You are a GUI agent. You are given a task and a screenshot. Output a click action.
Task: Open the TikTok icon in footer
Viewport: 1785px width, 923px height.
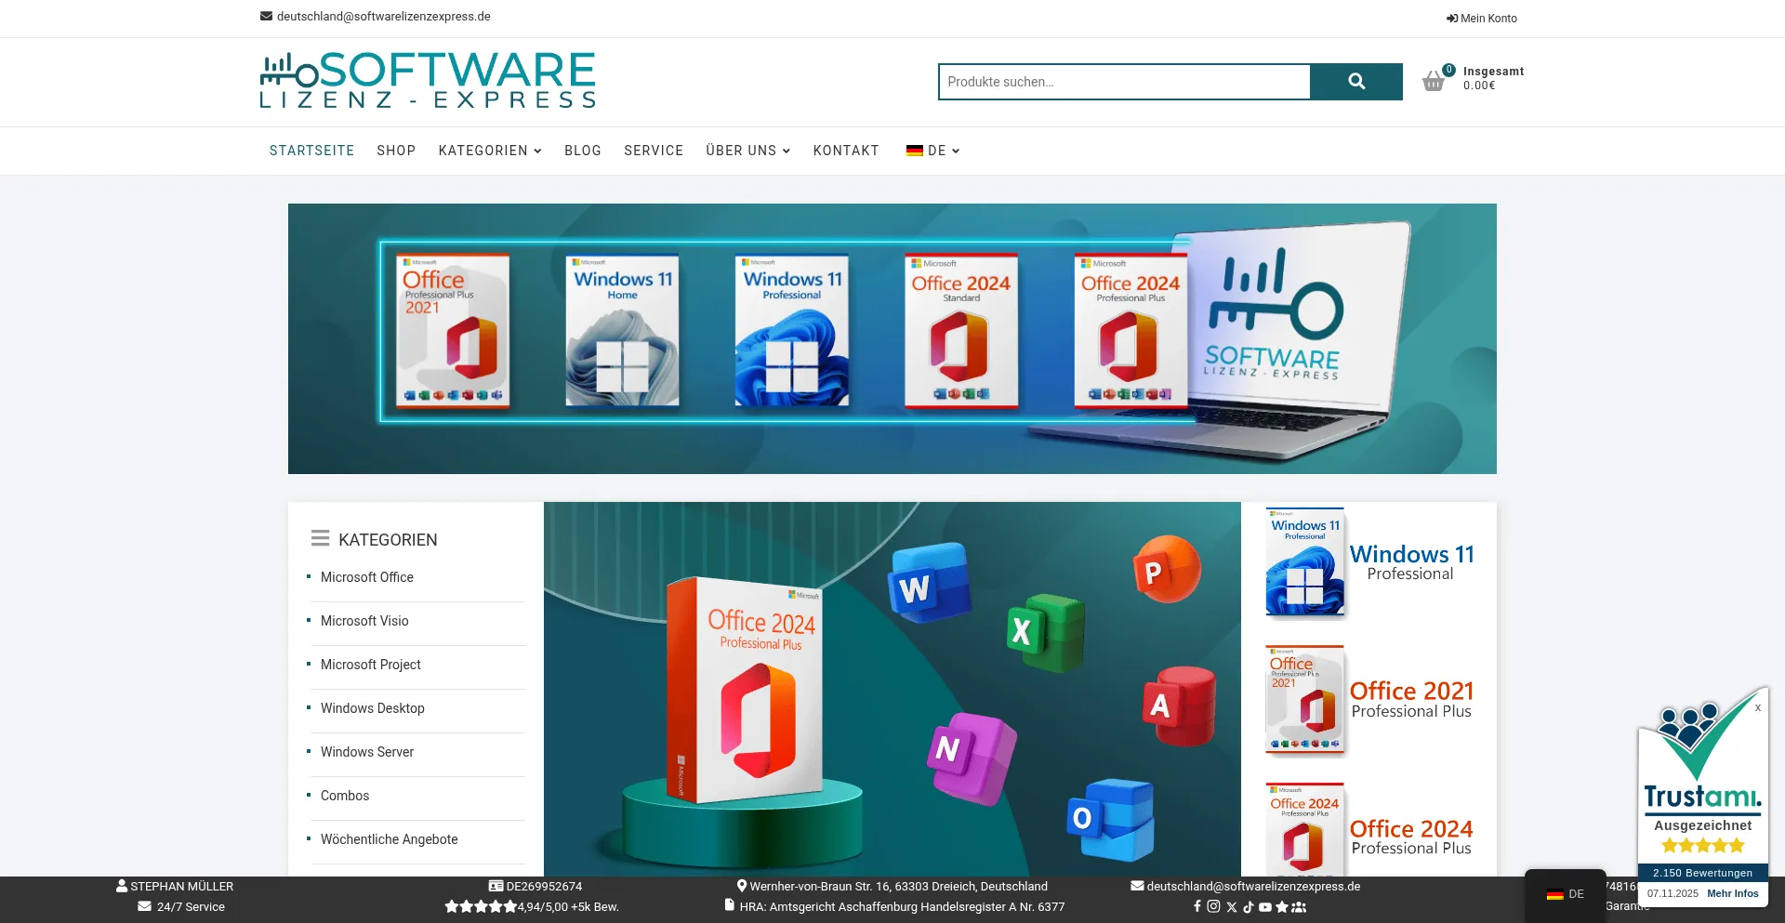[1249, 907]
